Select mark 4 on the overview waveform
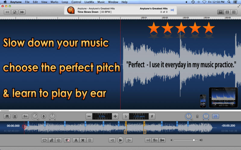 [85, 124]
